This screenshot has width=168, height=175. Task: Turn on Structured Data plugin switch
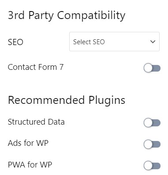(x=152, y=123)
